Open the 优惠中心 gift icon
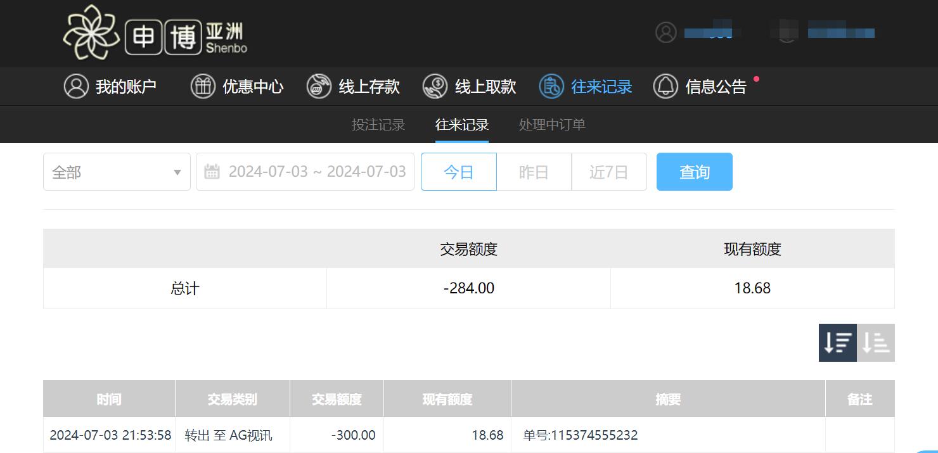This screenshot has width=938, height=453. [203, 86]
